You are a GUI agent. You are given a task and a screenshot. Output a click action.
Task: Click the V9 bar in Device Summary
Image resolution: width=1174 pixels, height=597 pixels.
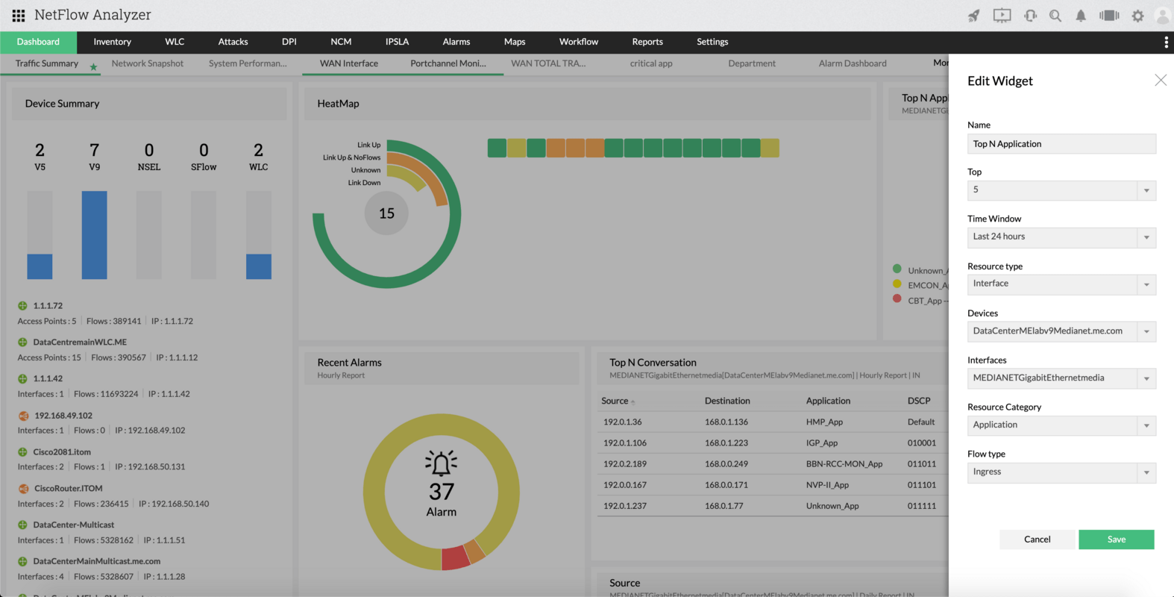[94, 235]
